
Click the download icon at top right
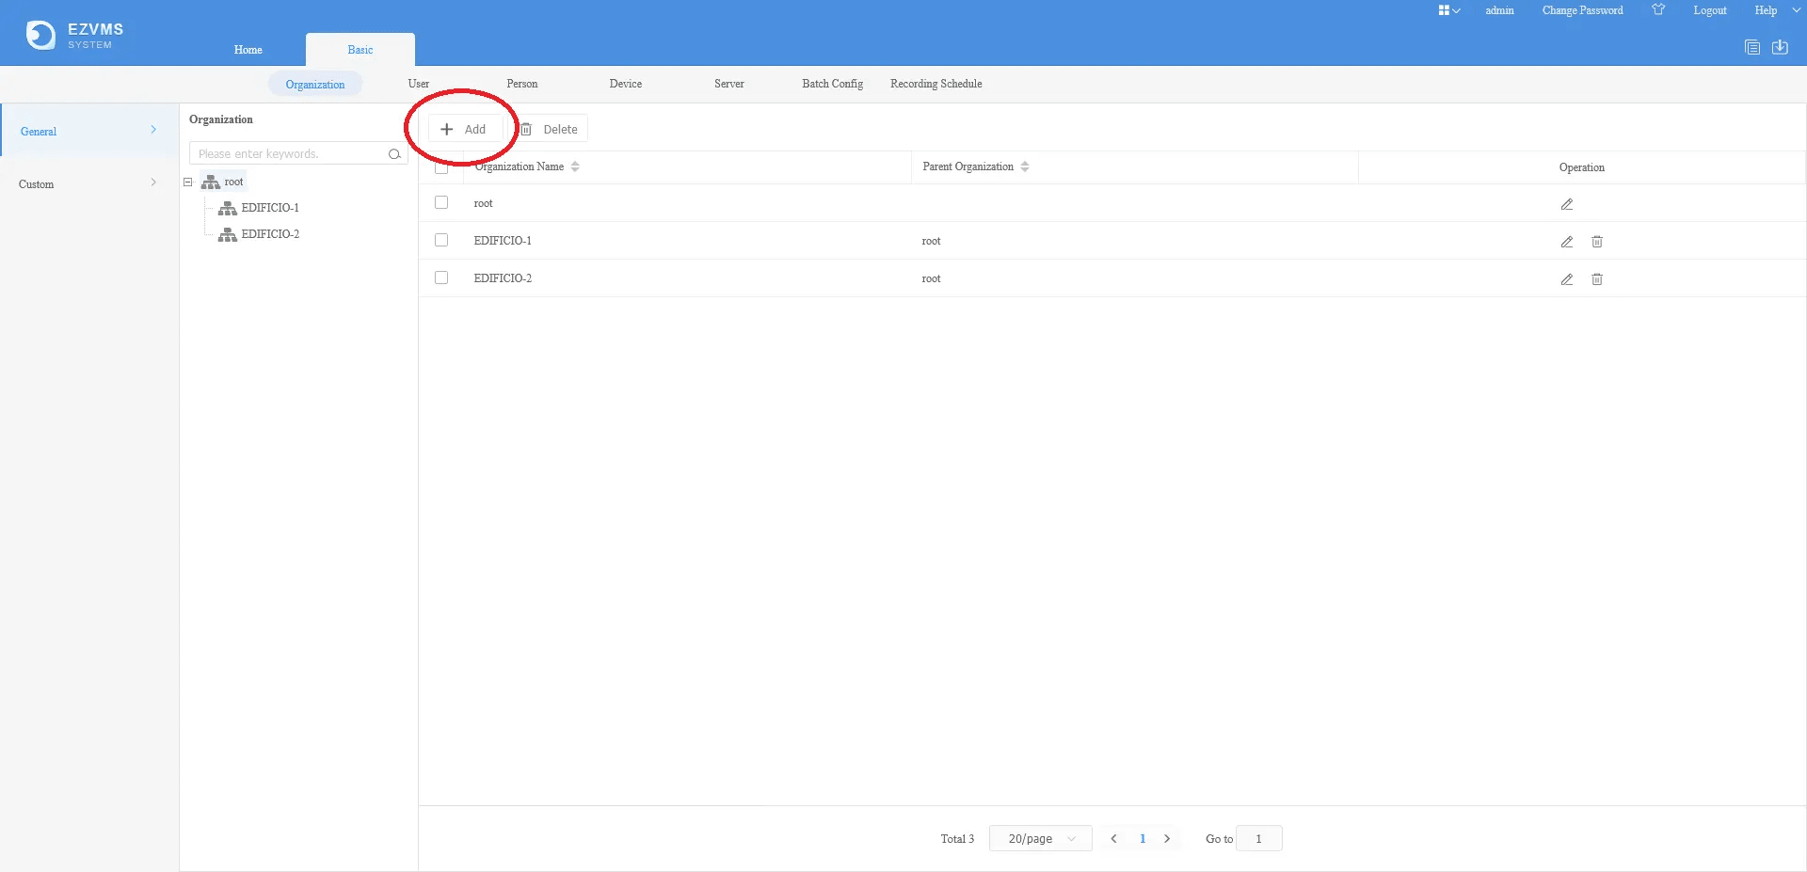click(1780, 47)
